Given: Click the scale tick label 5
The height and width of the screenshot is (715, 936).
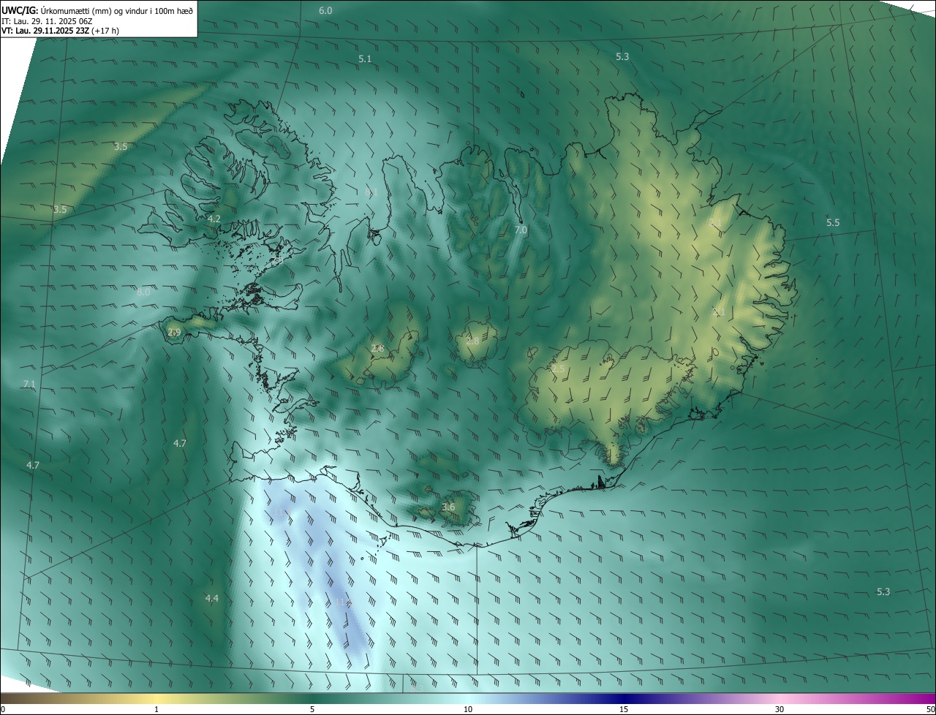Looking at the screenshot, I should coord(312,709).
